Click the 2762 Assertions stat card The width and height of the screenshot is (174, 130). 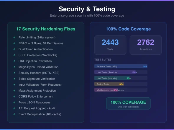pos(146,45)
